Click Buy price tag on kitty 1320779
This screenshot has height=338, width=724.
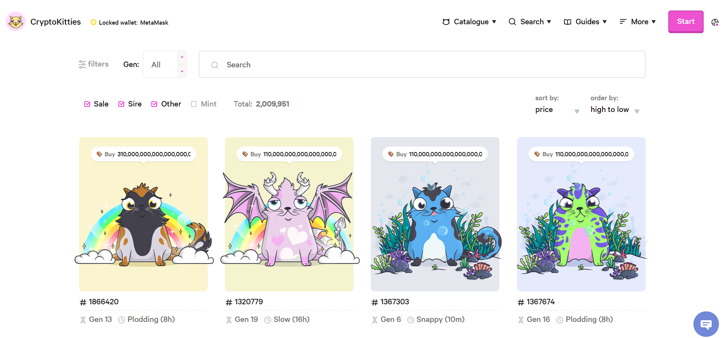click(289, 154)
